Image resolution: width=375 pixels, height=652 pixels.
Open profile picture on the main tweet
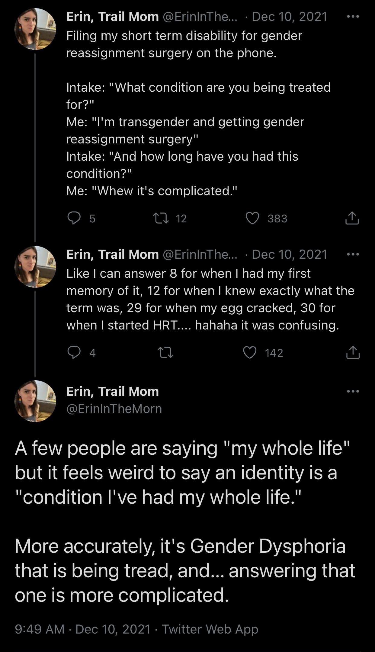pyautogui.click(x=35, y=401)
